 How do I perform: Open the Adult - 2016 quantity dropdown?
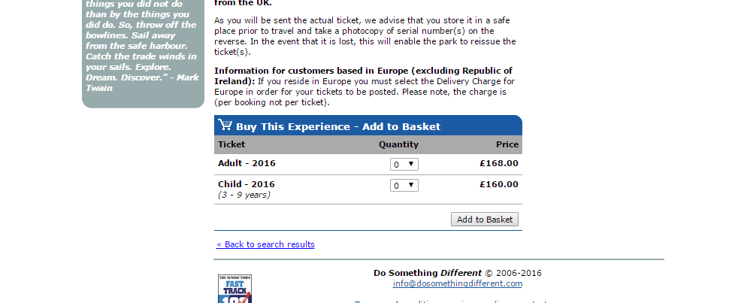[404, 164]
